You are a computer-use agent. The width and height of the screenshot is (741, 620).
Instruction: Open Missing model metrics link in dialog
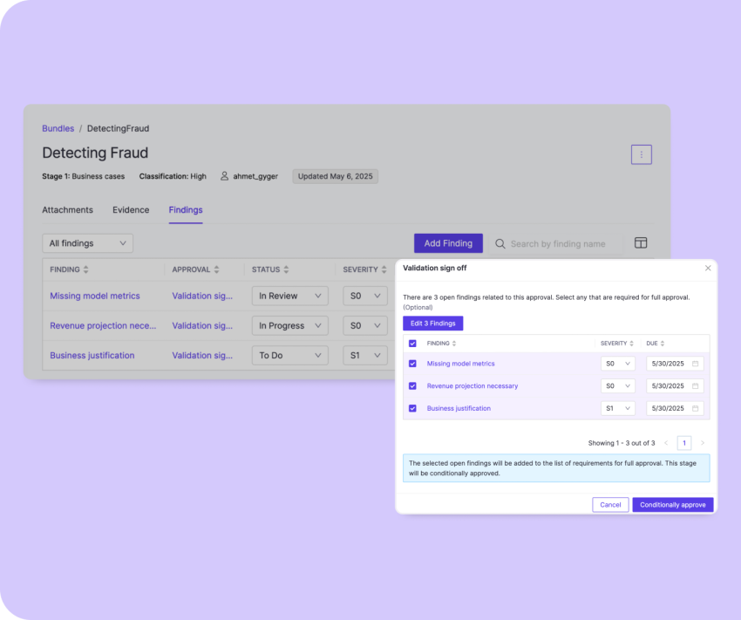[x=461, y=364]
